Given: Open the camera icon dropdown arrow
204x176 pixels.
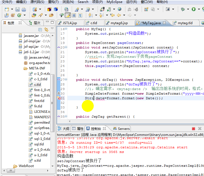Looking at the screenshot, I should (x=173, y=9).
